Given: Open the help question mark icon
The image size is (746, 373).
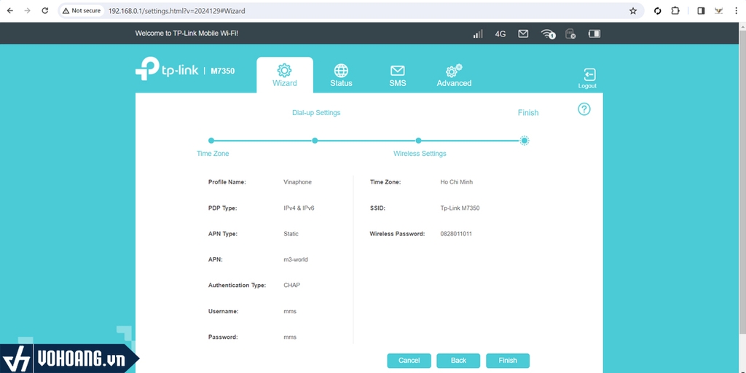Looking at the screenshot, I should click(584, 109).
